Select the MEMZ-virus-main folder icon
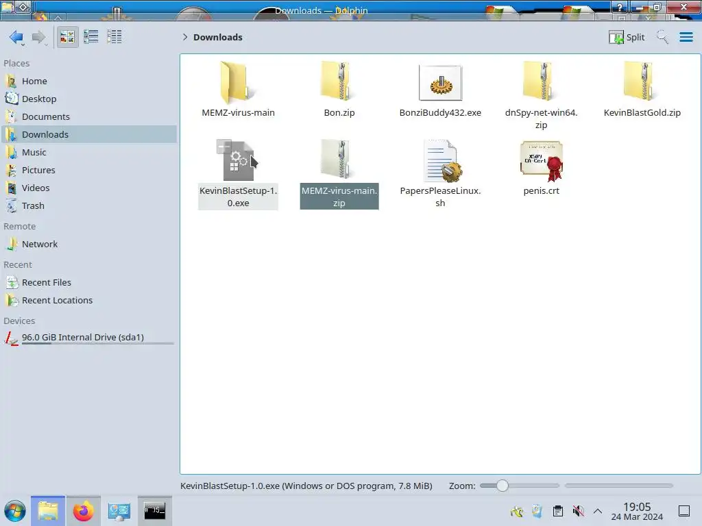Screen dimensions: 702x526 [x=238, y=83]
